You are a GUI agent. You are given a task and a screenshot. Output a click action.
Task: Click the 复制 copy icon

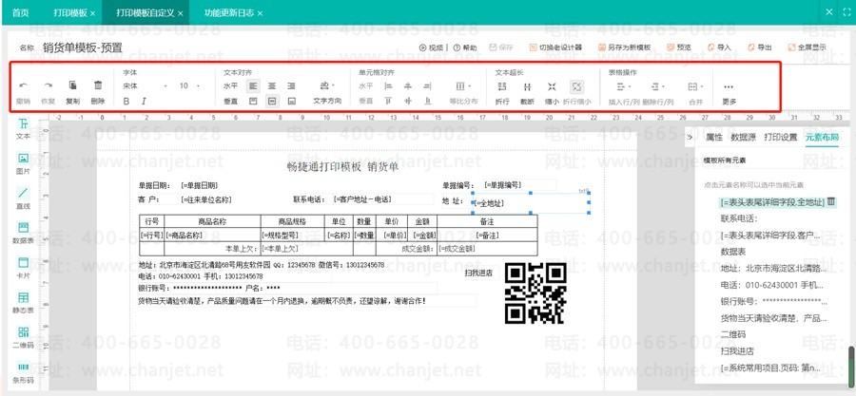click(x=72, y=85)
